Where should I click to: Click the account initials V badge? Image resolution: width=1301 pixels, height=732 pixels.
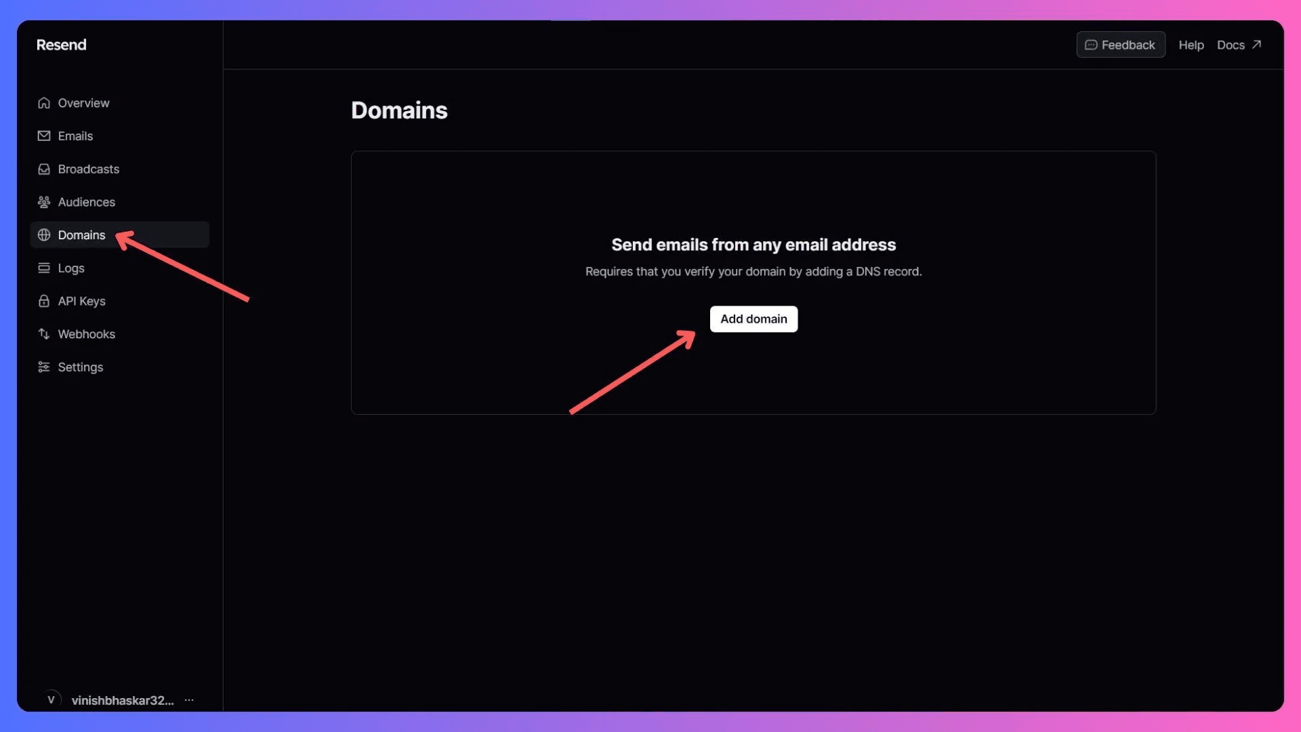point(51,699)
